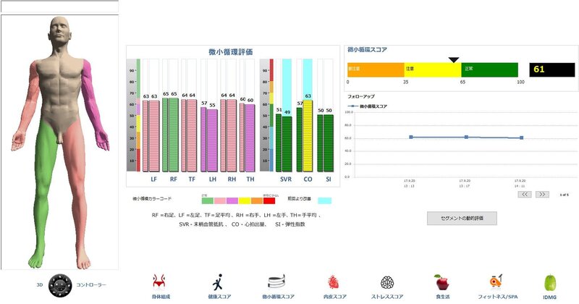579x304 pixels.
Task: Select the 微小循環スコア icon
Action: (x=276, y=282)
